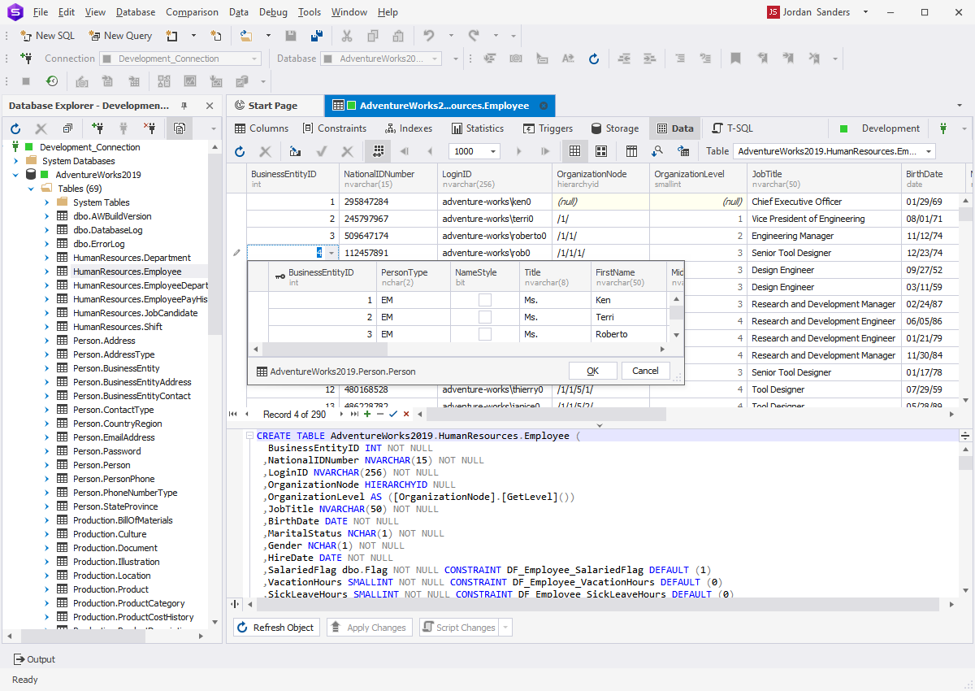This screenshot has height=691, width=975.
Task: Click the Undo icon in the toolbar
Action: 428,35
